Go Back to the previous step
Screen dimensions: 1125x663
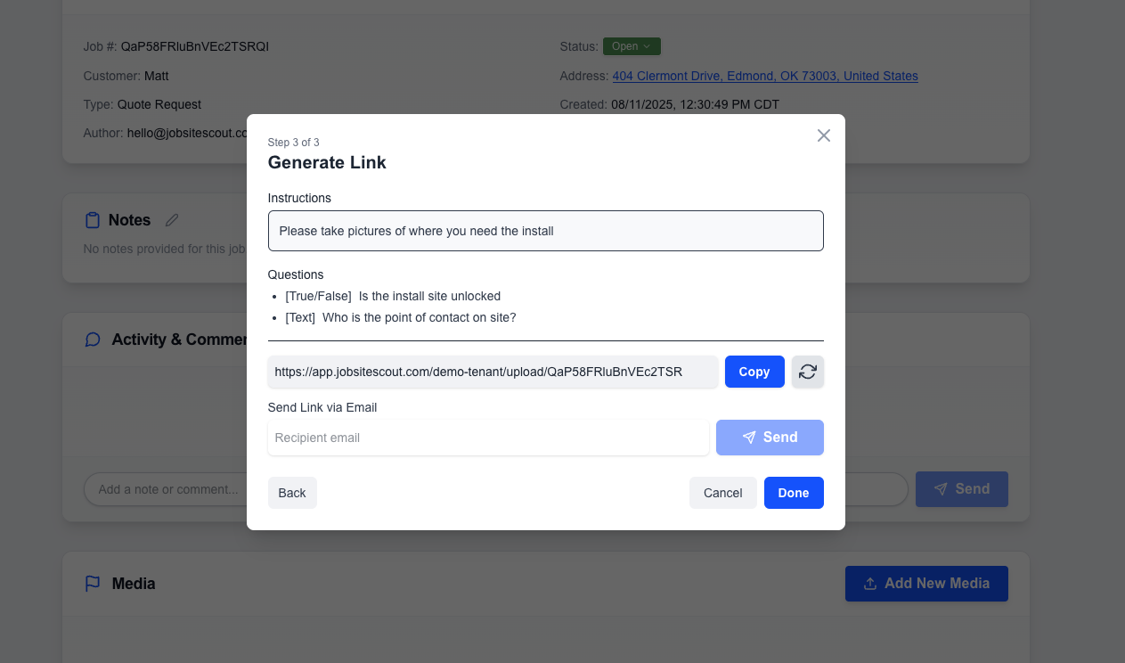click(x=292, y=493)
